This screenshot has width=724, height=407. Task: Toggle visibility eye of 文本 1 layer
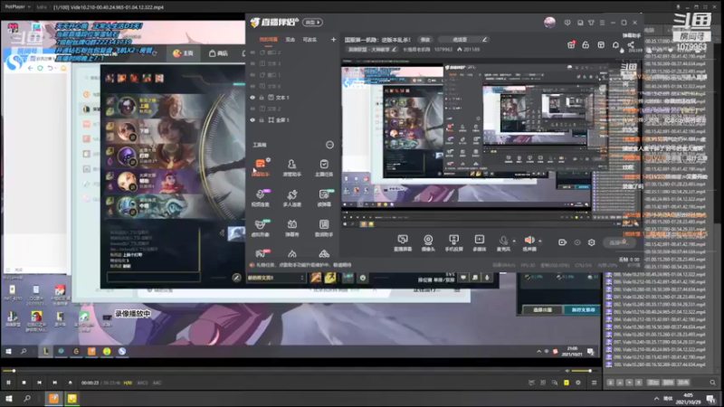click(x=252, y=98)
